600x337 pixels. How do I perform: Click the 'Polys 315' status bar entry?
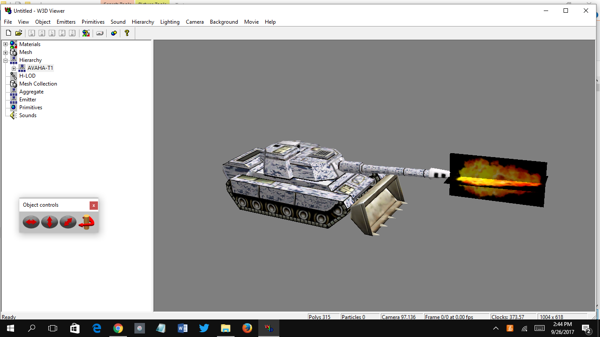[323, 317]
